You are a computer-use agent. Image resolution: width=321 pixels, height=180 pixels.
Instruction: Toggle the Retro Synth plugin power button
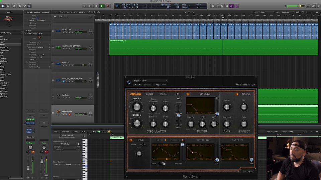[128, 82]
